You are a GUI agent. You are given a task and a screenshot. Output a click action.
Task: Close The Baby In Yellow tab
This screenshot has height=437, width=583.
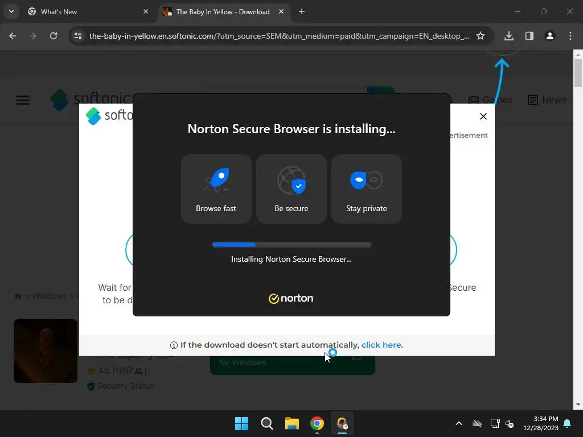pos(281,12)
